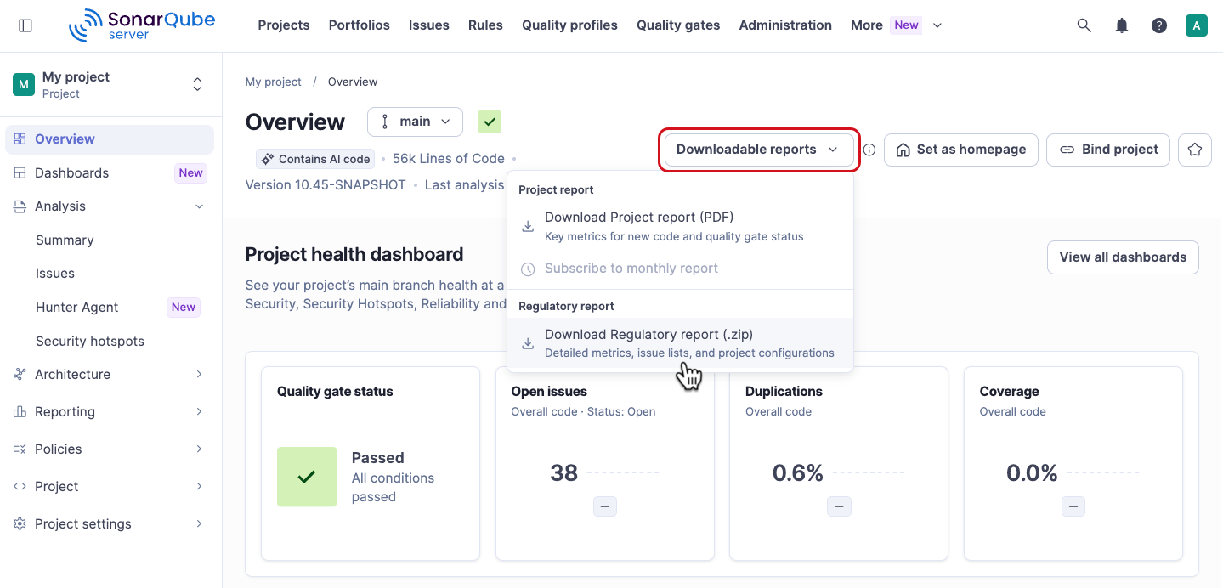Open Issues in top navigation
Image resolution: width=1223 pixels, height=588 pixels.
[x=429, y=25]
